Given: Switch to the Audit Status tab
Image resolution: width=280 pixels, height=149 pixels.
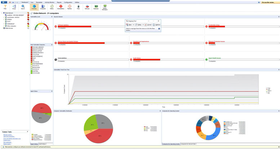Looking at the screenshot, I should (42, 144).
